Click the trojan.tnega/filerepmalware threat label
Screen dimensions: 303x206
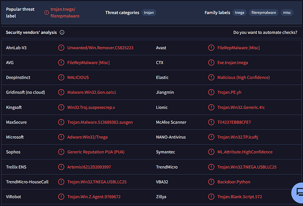pos(68,13)
